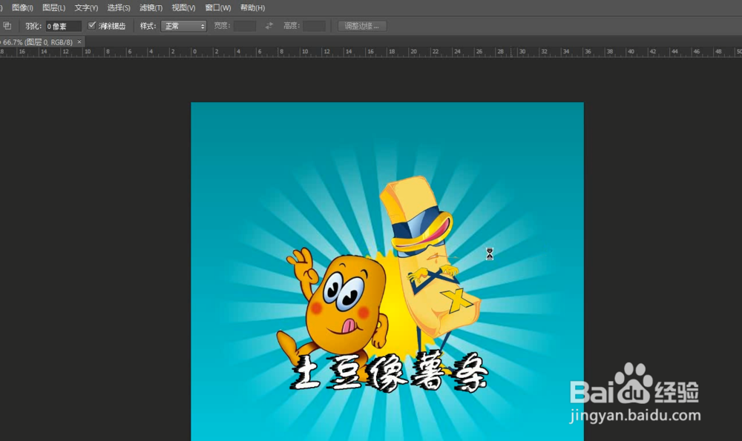Click the 调整边缘 (Refine Edge) button
742x441 pixels.
click(x=364, y=25)
